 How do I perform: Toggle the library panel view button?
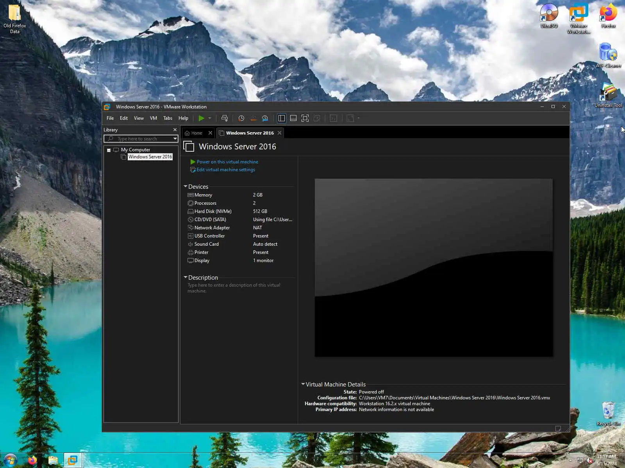281,118
